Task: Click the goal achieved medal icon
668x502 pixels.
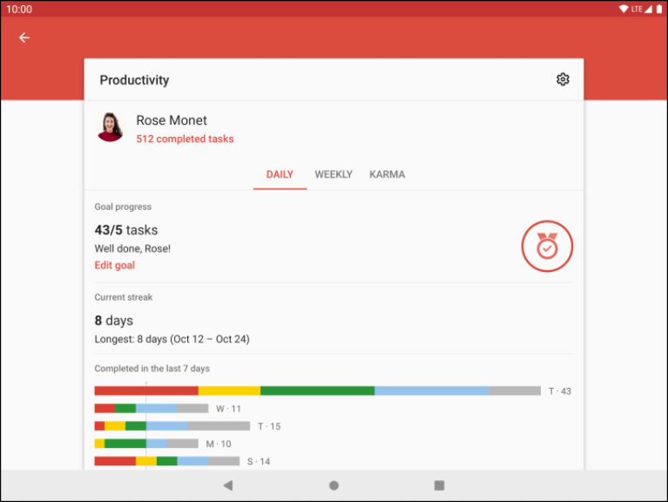Action: point(547,246)
